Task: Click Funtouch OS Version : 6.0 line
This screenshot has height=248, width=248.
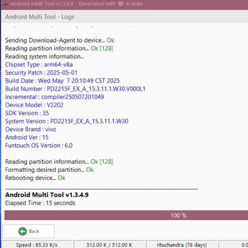Action: [39, 145]
